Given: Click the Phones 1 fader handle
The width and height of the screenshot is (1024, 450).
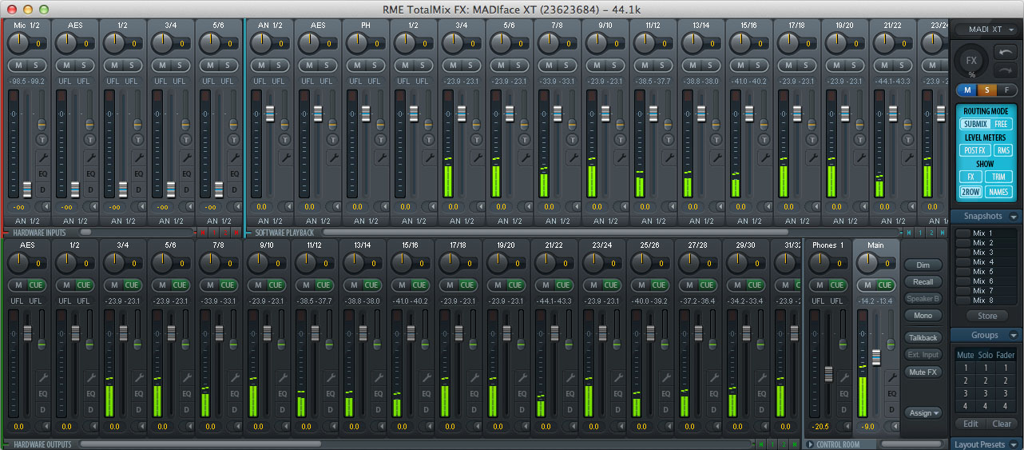Looking at the screenshot, I should coord(828,374).
